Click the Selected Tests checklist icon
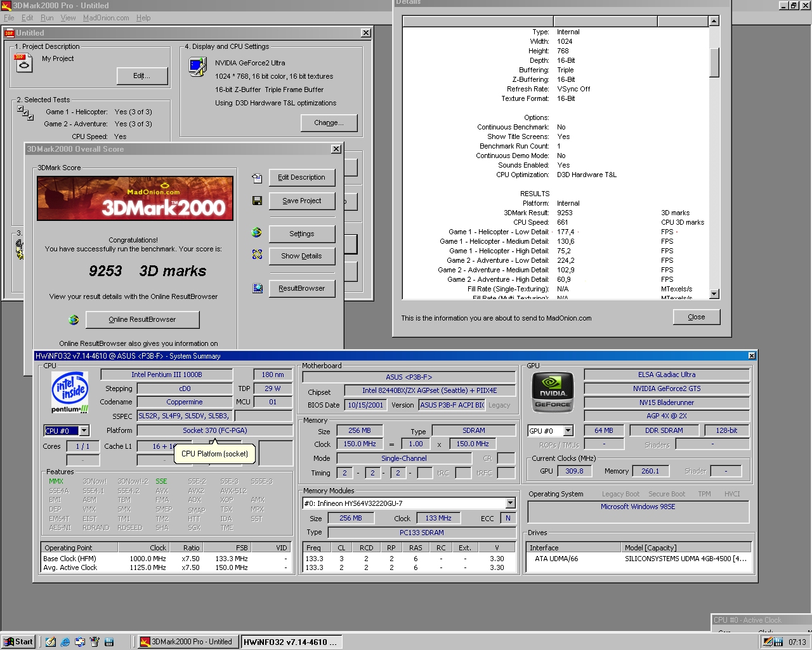Viewport: 812px width, 650px height. tap(25, 113)
